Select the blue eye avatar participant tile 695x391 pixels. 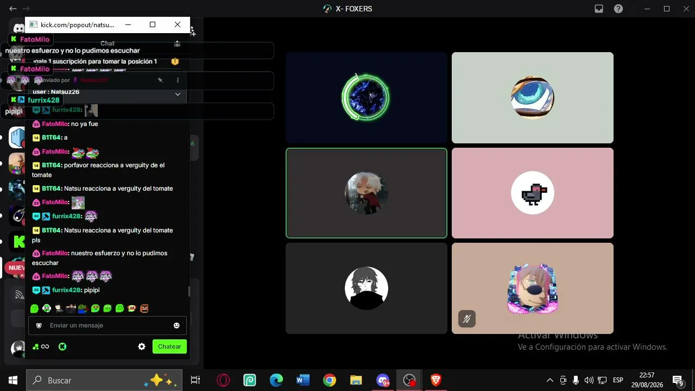(533, 98)
